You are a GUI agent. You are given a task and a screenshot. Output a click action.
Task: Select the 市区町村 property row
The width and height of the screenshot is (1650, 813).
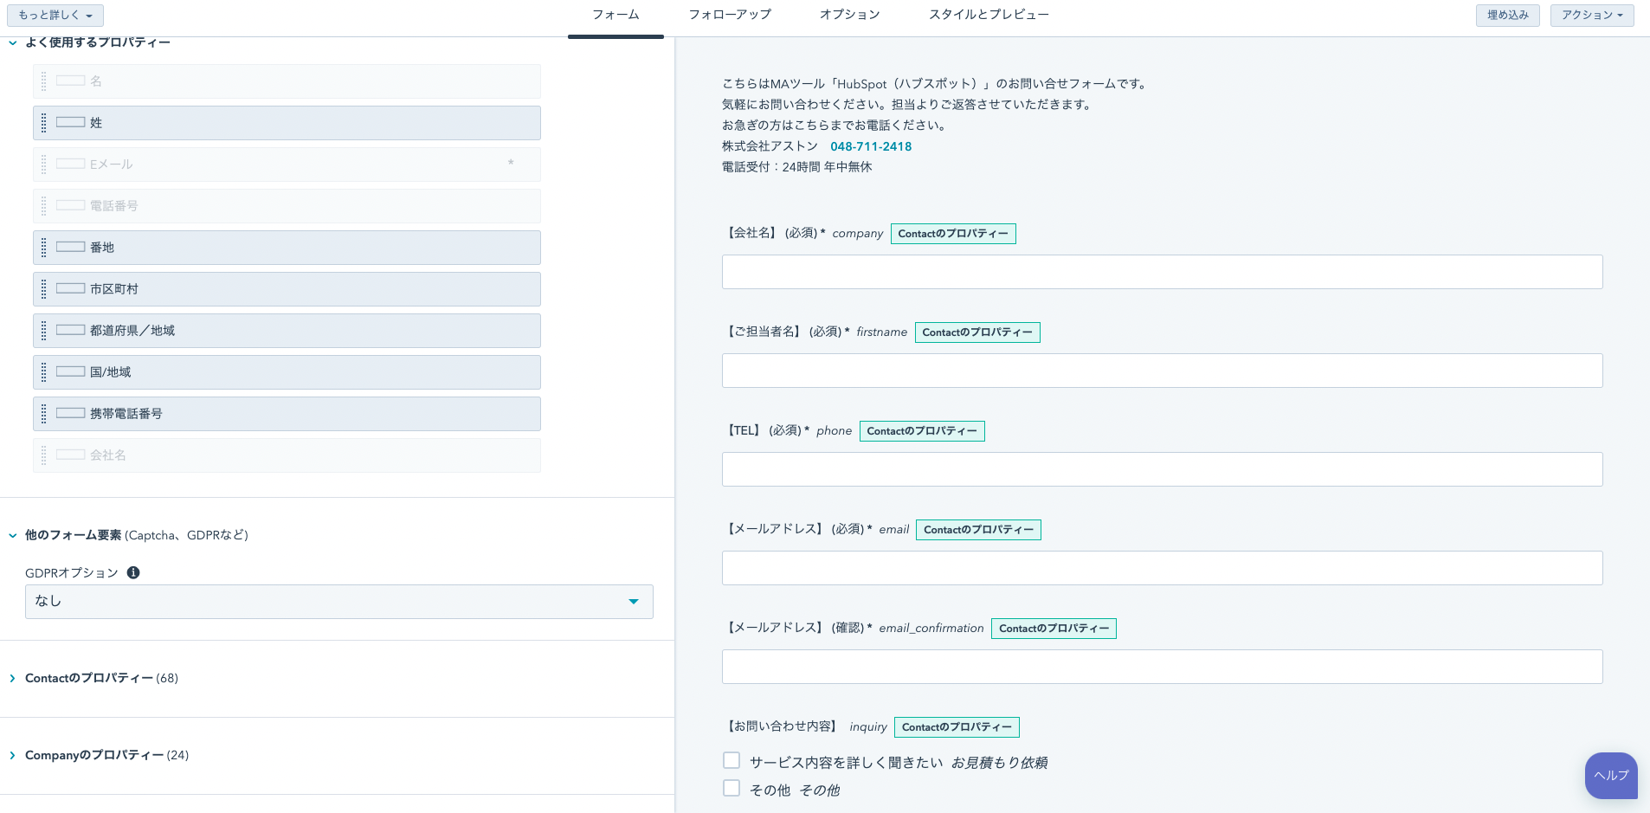[287, 289]
